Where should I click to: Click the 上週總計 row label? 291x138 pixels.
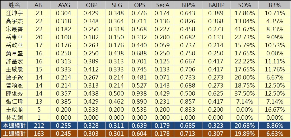(14, 134)
